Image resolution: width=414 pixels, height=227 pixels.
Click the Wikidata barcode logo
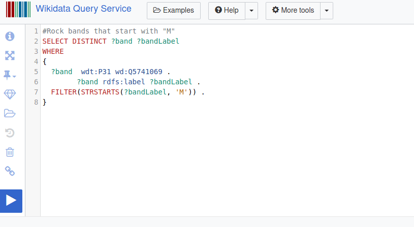pyautogui.click(x=18, y=9)
